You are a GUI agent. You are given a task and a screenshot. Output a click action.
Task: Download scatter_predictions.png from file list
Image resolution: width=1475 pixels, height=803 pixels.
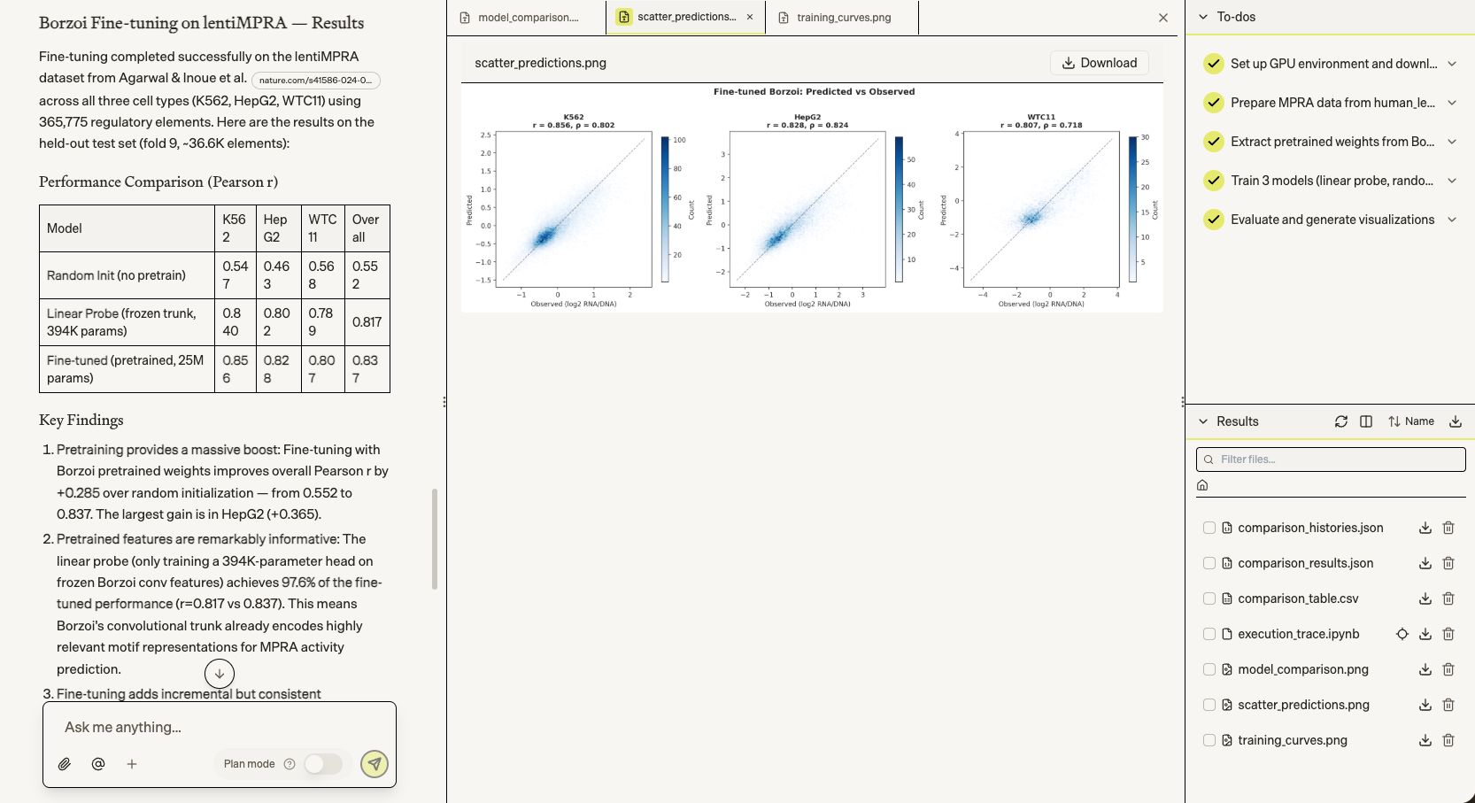pyautogui.click(x=1425, y=705)
